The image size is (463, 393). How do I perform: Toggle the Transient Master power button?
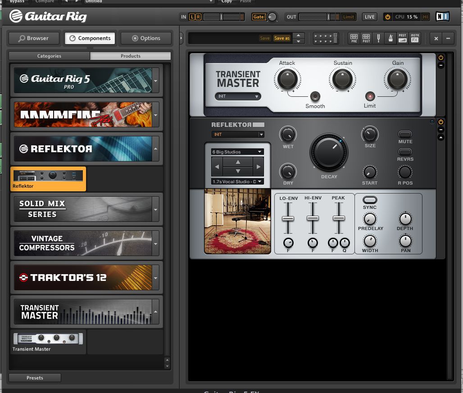pos(441,57)
